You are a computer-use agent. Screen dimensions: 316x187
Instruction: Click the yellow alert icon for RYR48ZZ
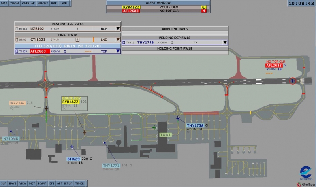(204, 7)
